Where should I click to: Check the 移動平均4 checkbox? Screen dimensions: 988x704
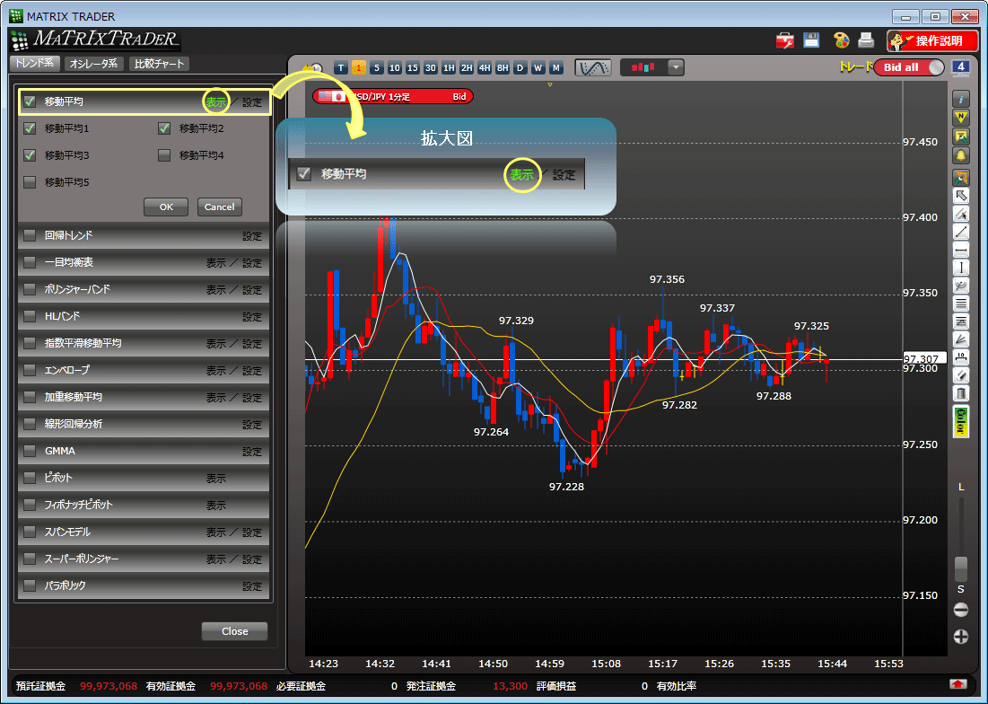[164, 155]
